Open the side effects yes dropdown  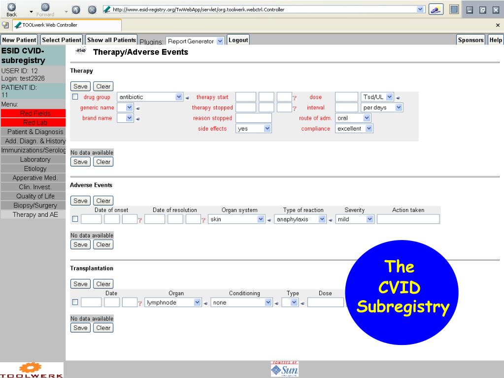coord(253,129)
